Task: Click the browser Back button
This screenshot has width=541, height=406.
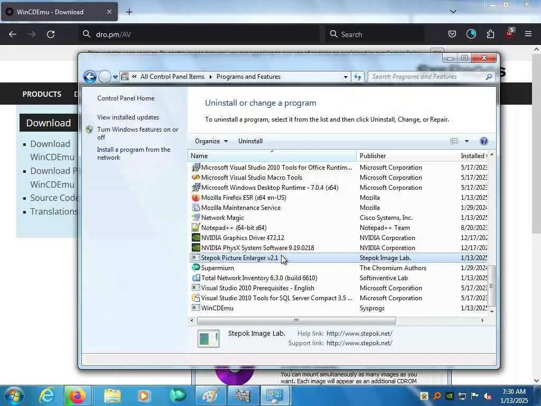Action: [x=13, y=34]
